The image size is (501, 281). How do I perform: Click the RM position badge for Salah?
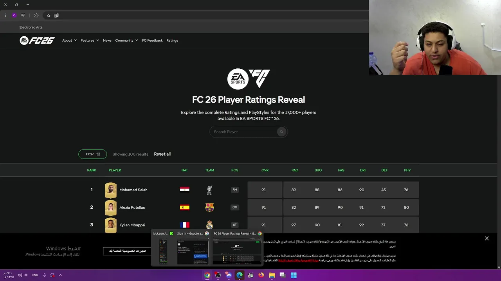click(x=235, y=190)
